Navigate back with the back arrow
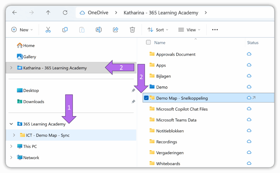 (15, 13)
